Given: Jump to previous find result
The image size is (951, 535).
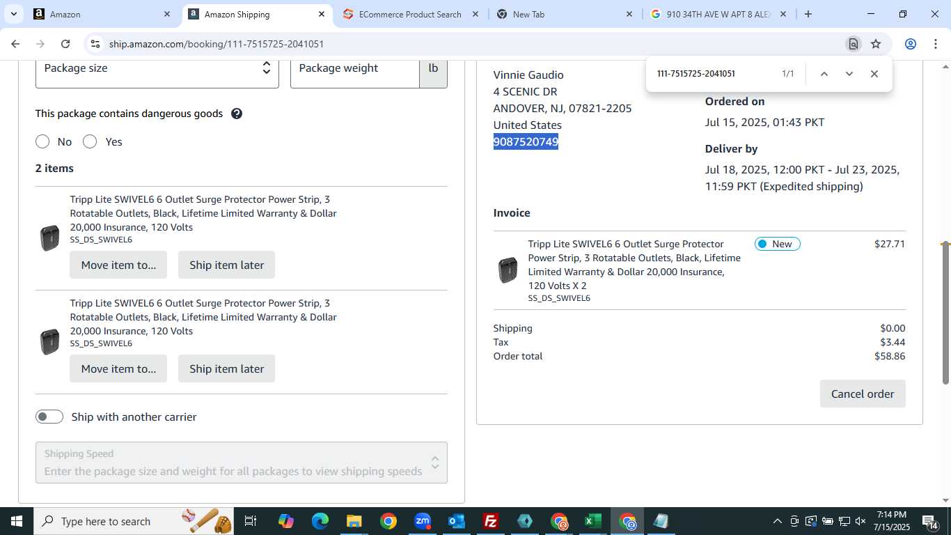Looking at the screenshot, I should 824,74.
